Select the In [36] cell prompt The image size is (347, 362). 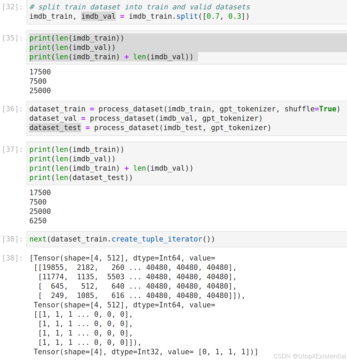tap(12, 109)
